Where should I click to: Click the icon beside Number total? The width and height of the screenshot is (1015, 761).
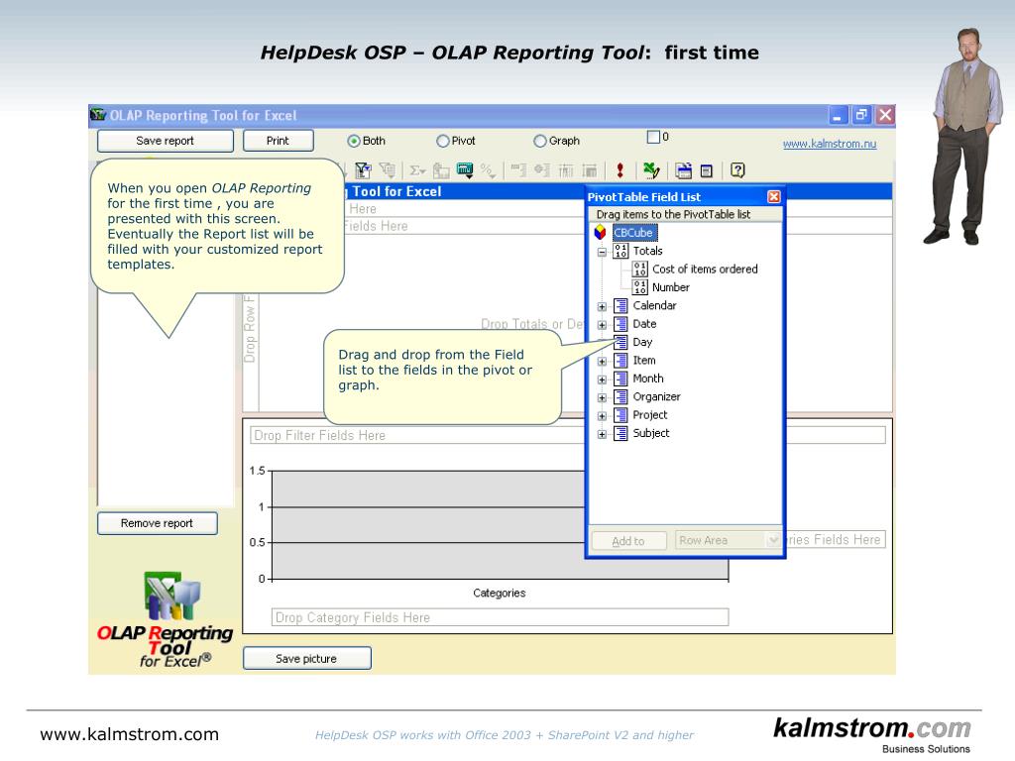point(640,287)
